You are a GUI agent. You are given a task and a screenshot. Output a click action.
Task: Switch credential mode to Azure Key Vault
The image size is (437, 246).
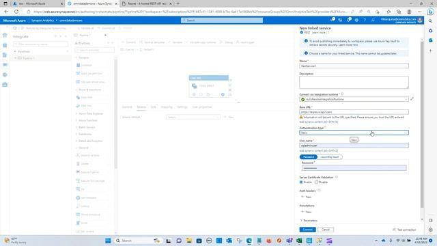coord(330,157)
